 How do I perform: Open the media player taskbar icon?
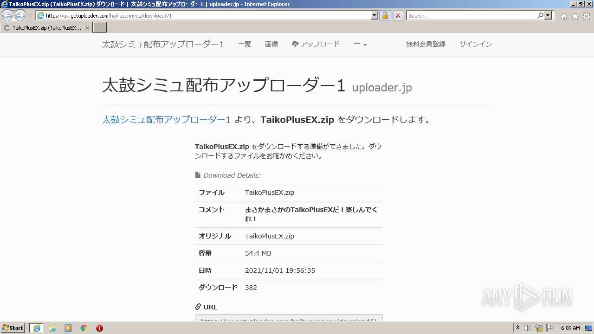tap(68, 328)
